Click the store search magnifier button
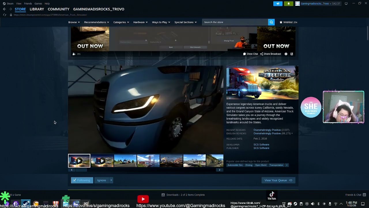 coord(271,22)
